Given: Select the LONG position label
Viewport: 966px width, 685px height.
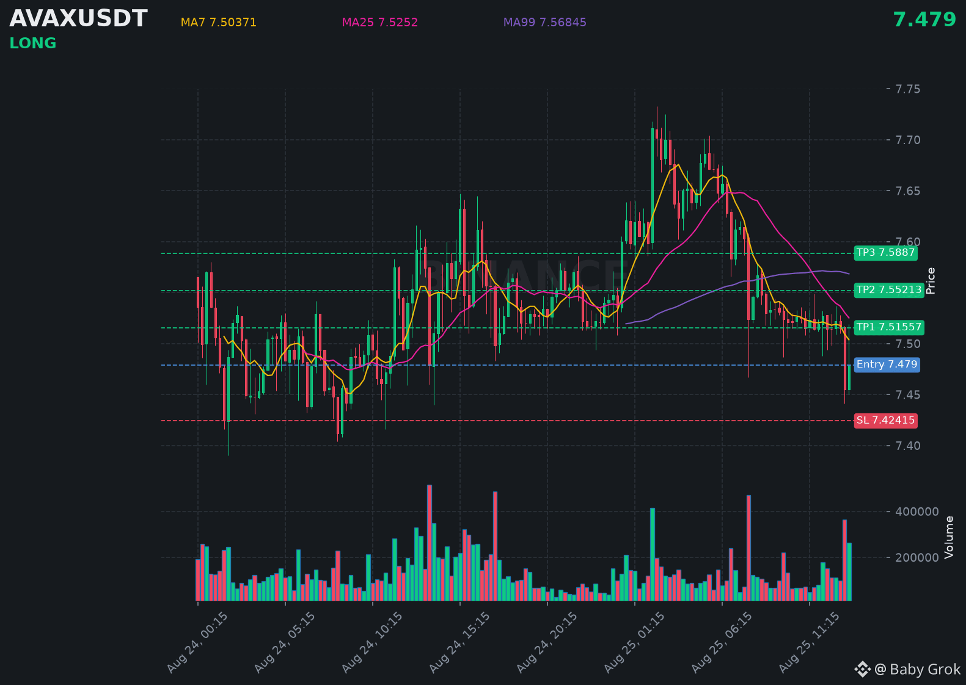Looking at the screenshot, I should pos(33,43).
